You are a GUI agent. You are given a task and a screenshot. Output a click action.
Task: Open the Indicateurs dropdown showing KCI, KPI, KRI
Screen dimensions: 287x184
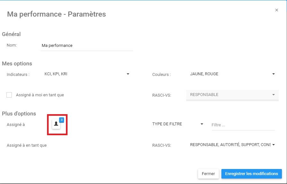87,74
